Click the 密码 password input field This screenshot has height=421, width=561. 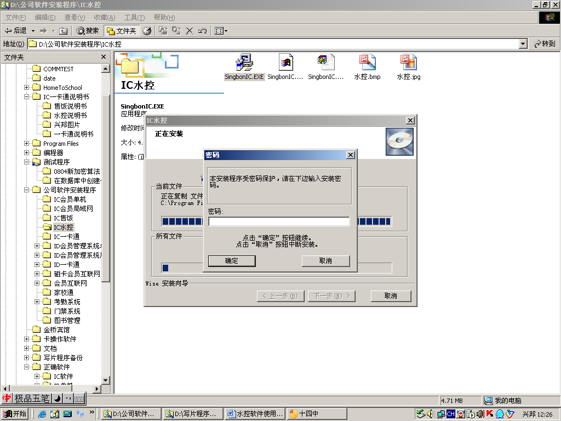click(278, 221)
